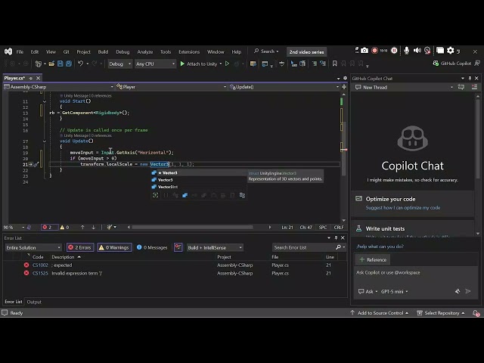Viewport: 484px width, 363px height.
Task: Click the warnings indicator showing 0
Action: point(64,227)
